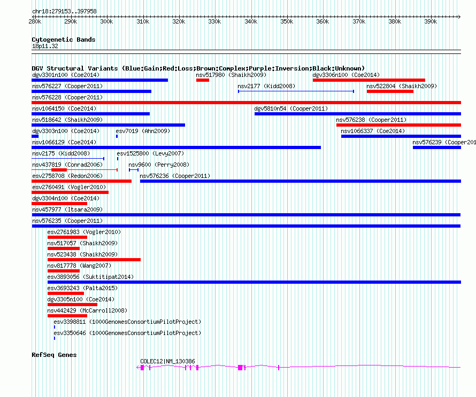Open the dgv3303n100 (Coe2014) feature

click(35, 136)
